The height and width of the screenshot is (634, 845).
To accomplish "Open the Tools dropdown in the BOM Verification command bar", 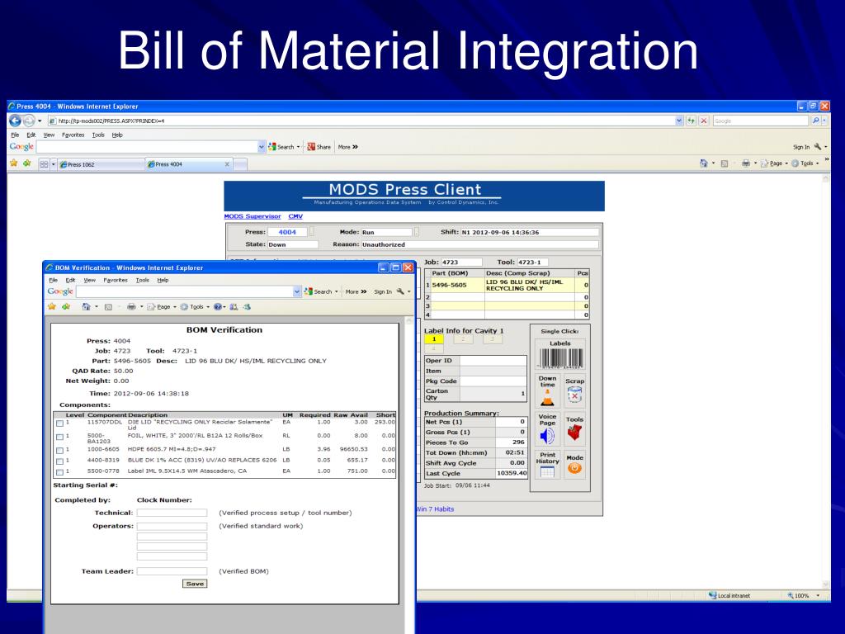I will (207, 307).
